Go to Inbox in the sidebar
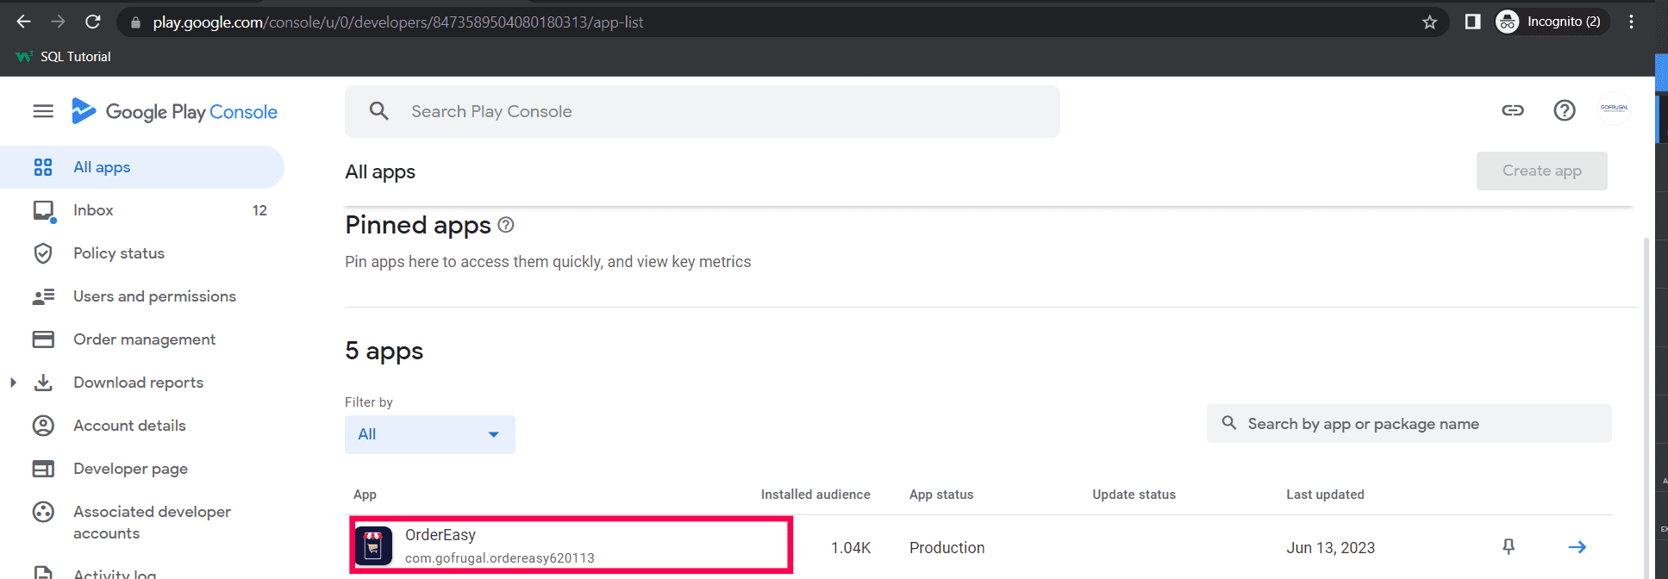This screenshot has height=579, width=1668. (93, 210)
